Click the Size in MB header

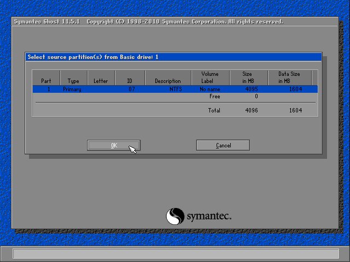tap(248, 78)
